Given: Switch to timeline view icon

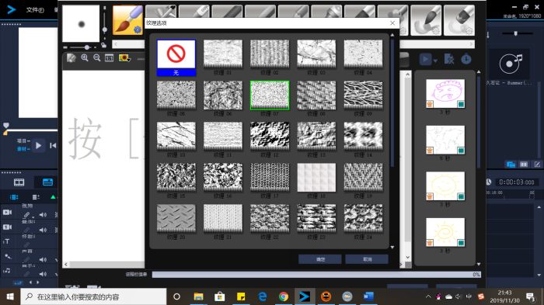Looking at the screenshot, I should (47, 182).
